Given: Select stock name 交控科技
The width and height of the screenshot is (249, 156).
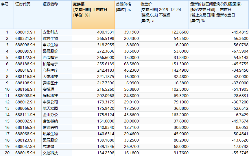Looking at the screenshot, I should (x=50, y=153).
